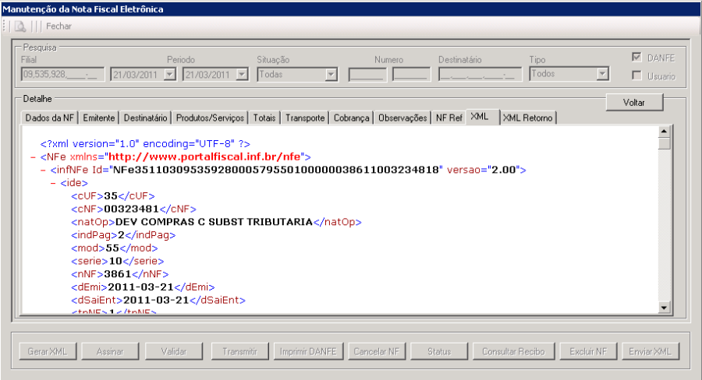The width and height of the screenshot is (702, 380).
Task: Click the portalfiscal.inf.br namespace URL
Action: click(x=204, y=157)
